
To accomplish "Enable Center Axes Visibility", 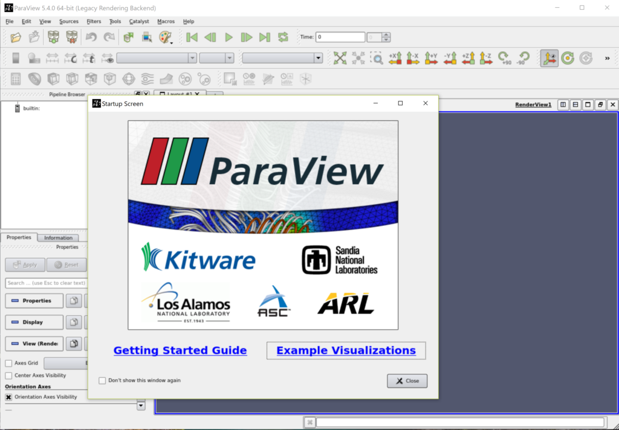I will (x=8, y=375).
